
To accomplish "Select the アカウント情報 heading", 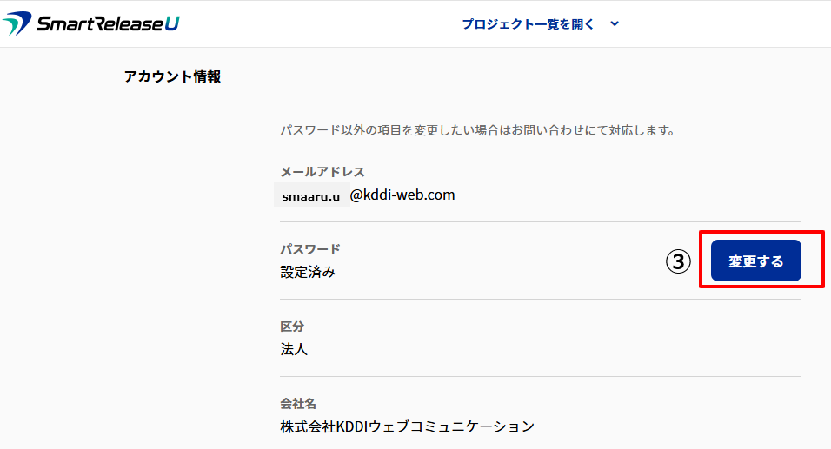I will point(172,76).
